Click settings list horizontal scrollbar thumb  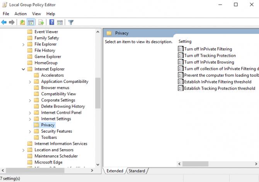(195, 164)
